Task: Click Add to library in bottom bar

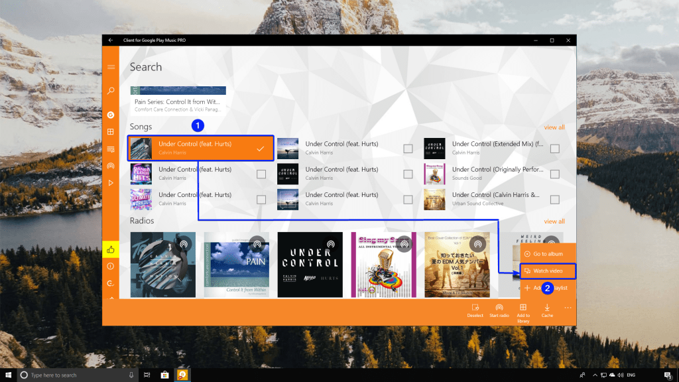Action: tap(523, 312)
